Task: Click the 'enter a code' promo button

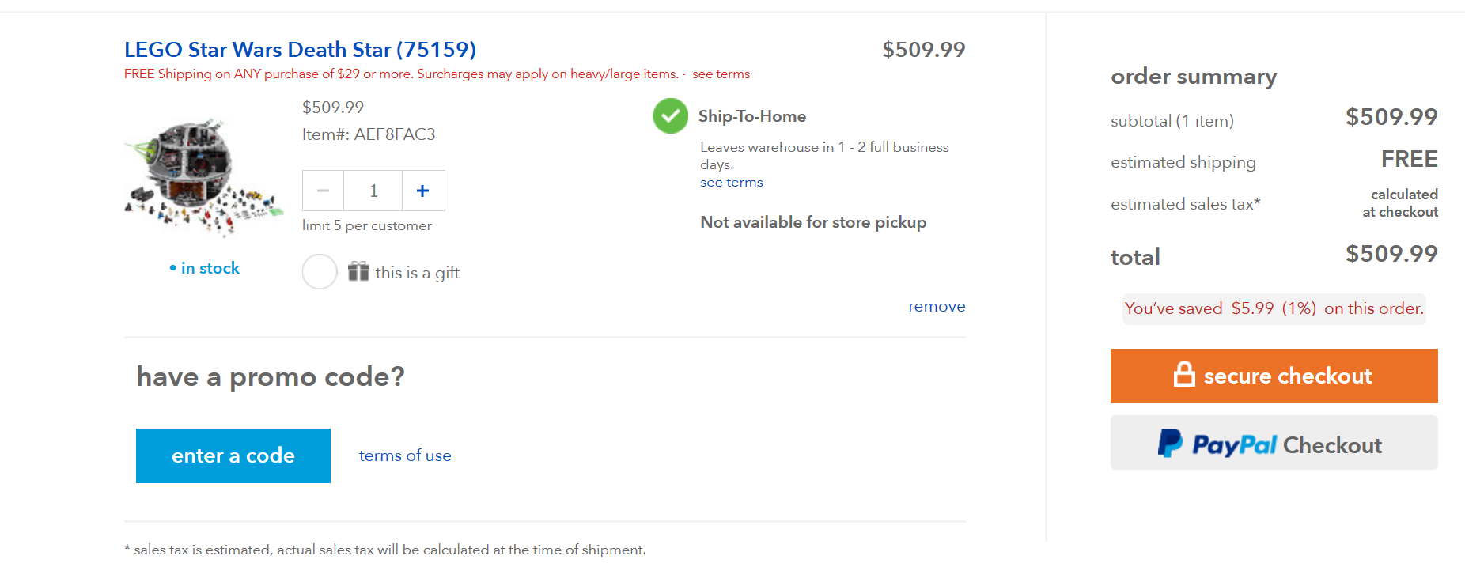Action: [x=233, y=455]
